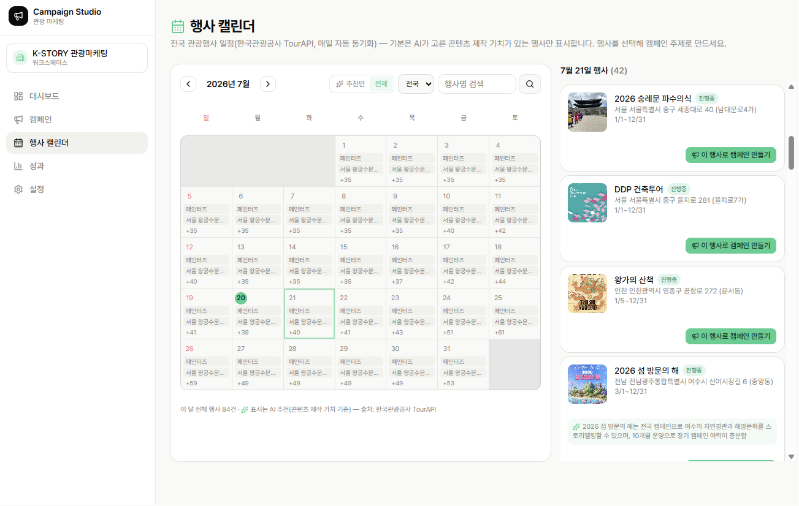Click the +51 more events on July 24
This screenshot has height=506, width=799.
[x=448, y=333]
